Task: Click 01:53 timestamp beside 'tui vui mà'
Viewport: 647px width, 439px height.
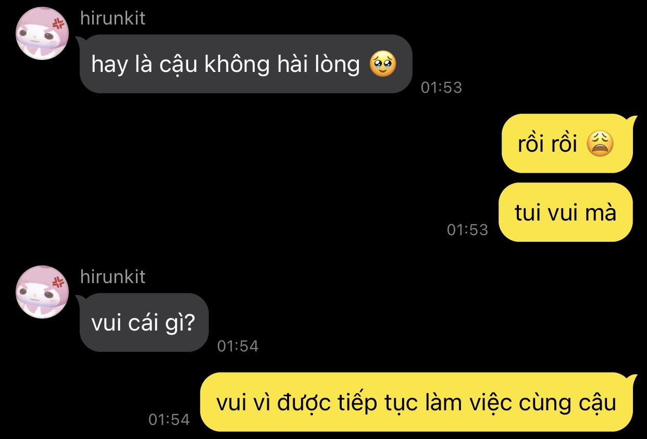Action: (467, 229)
